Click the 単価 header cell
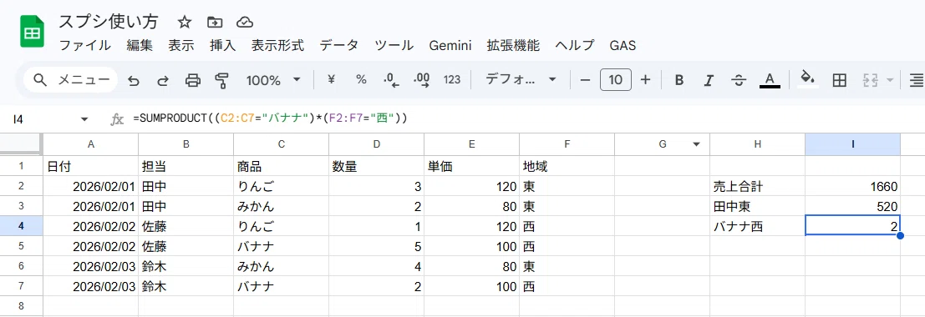 pos(471,167)
